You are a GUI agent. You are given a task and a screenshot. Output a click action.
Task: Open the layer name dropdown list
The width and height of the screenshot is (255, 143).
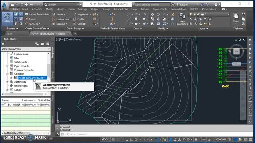(x=229, y=14)
